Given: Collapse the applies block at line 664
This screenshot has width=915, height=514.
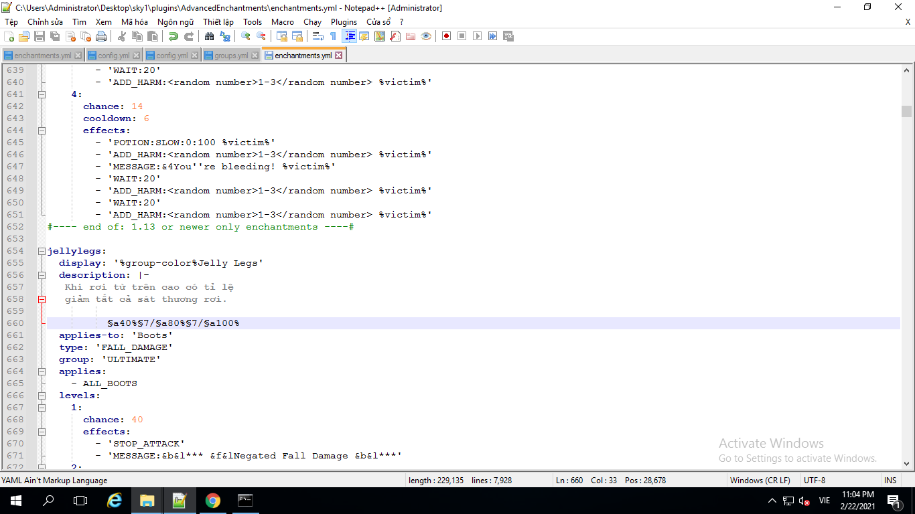Looking at the screenshot, I should (x=42, y=371).
